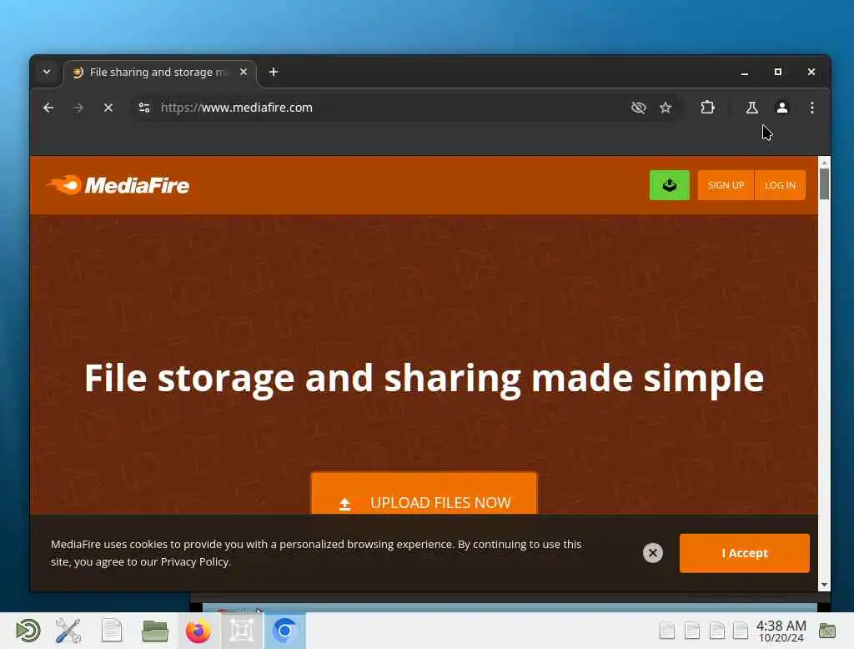Click UPLOAD FILES NOW button

click(x=424, y=494)
